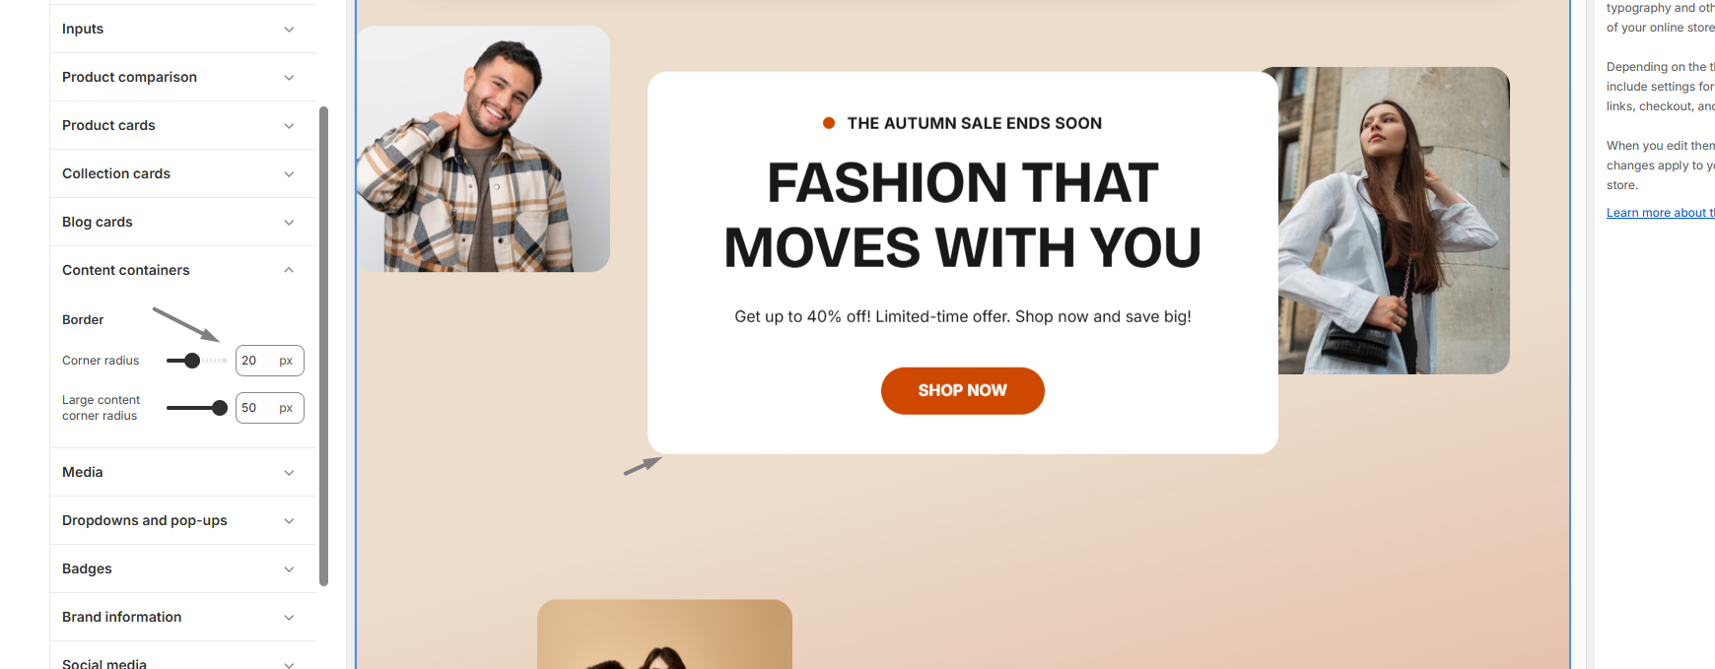1715x669 pixels.
Task: Expand the Social media section
Action: point(182,661)
